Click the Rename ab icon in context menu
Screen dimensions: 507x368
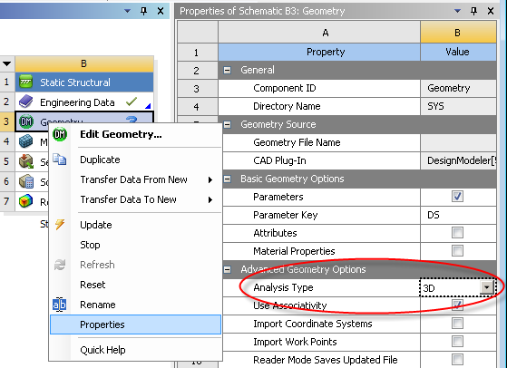click(x=60, y=305)
